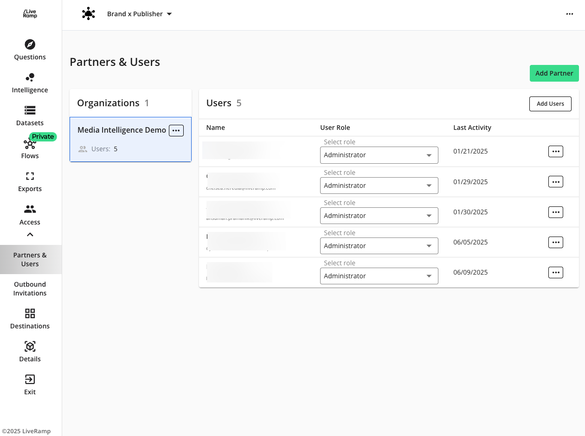The height and width of the screenshot is (436, 585).
Task: Open the Brand x Publisher dropdown
Action: [x=139, y=14]
